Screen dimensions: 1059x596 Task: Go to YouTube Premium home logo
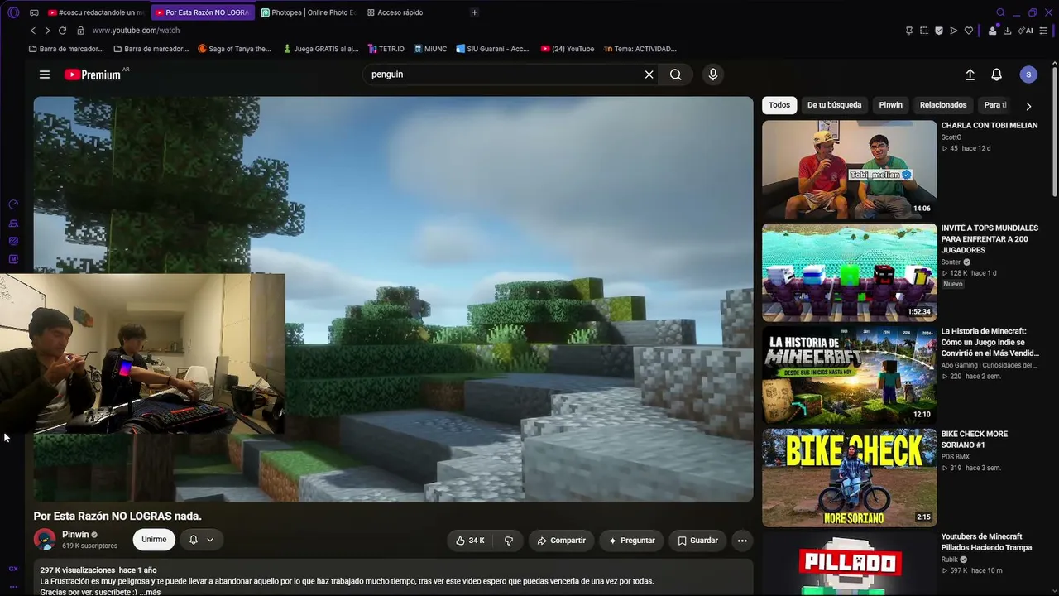click(x=93, y=74)
